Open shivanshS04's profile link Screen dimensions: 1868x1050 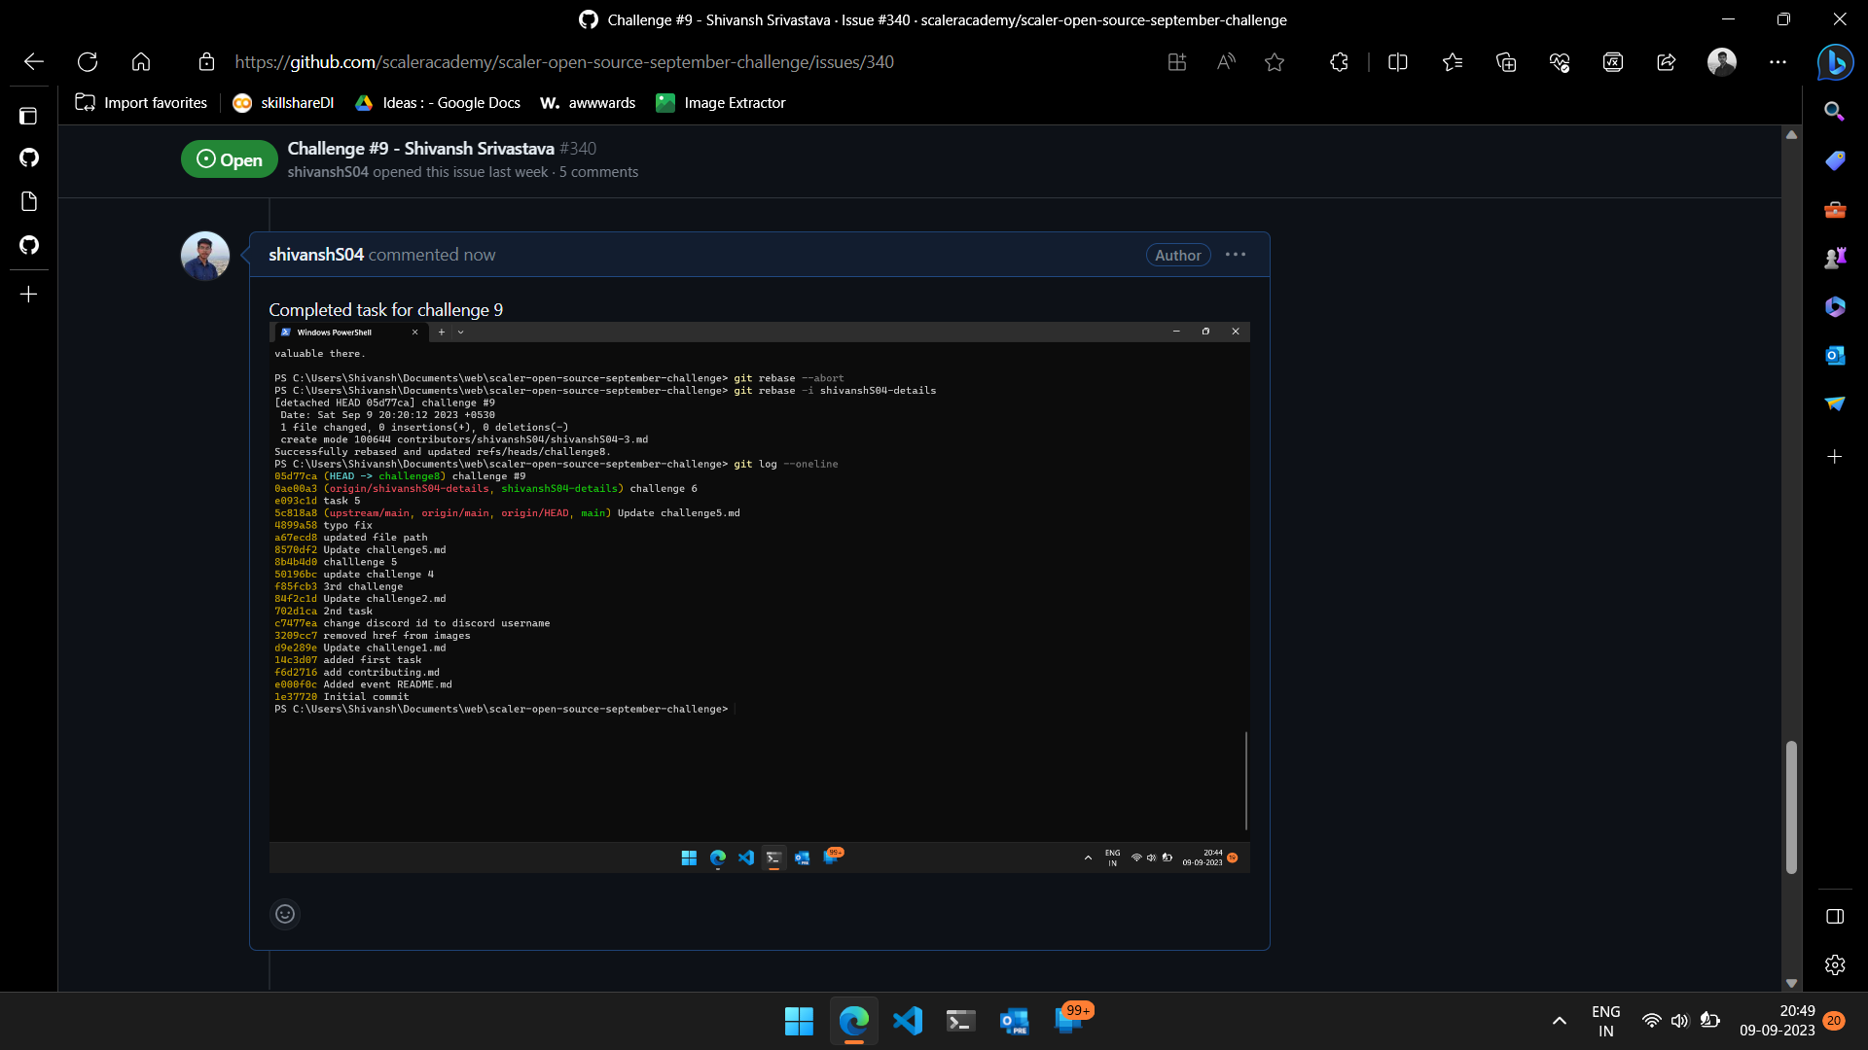click(x=314, y=254)
